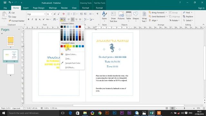
Task: Open File Explorer from the taskbar
Action: coord(85,113)
